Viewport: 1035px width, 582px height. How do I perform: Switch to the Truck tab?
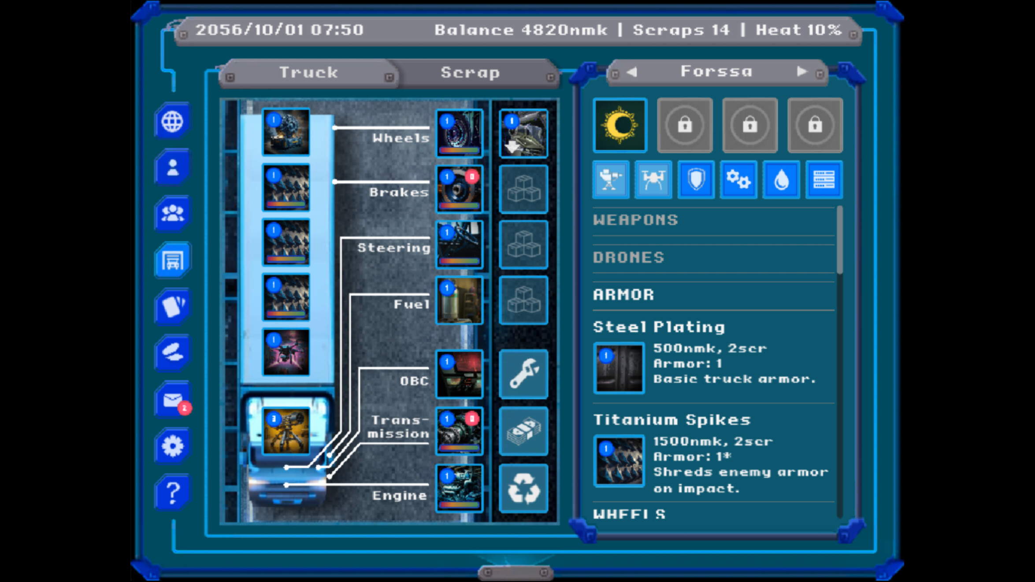[x=308, y=73]
